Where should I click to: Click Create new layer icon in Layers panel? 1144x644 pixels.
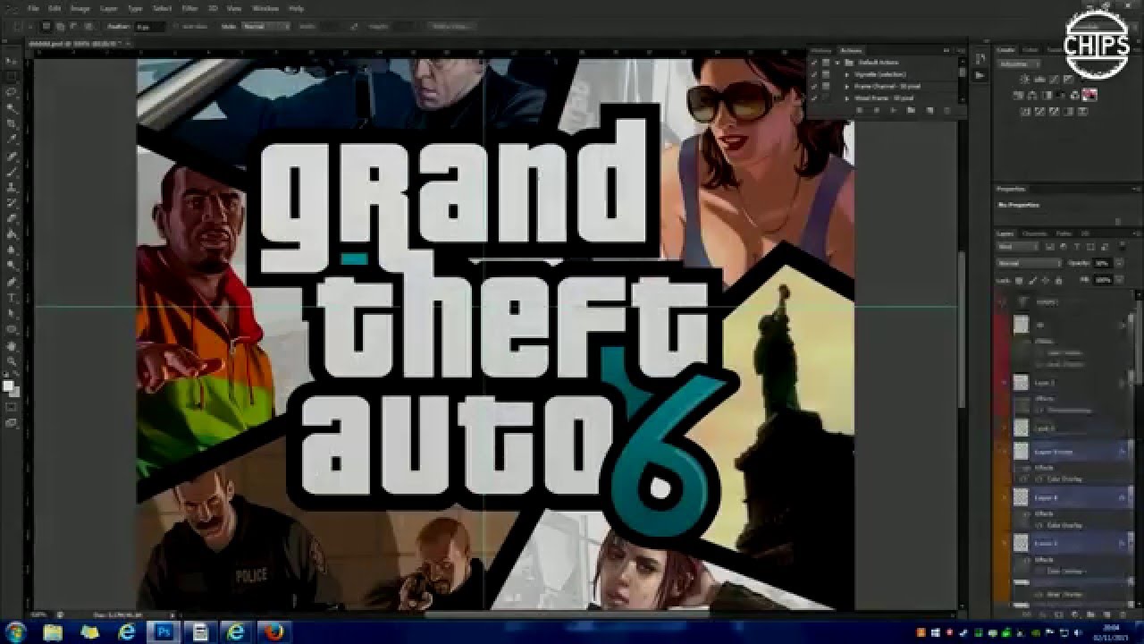[x=1106, y=614]
